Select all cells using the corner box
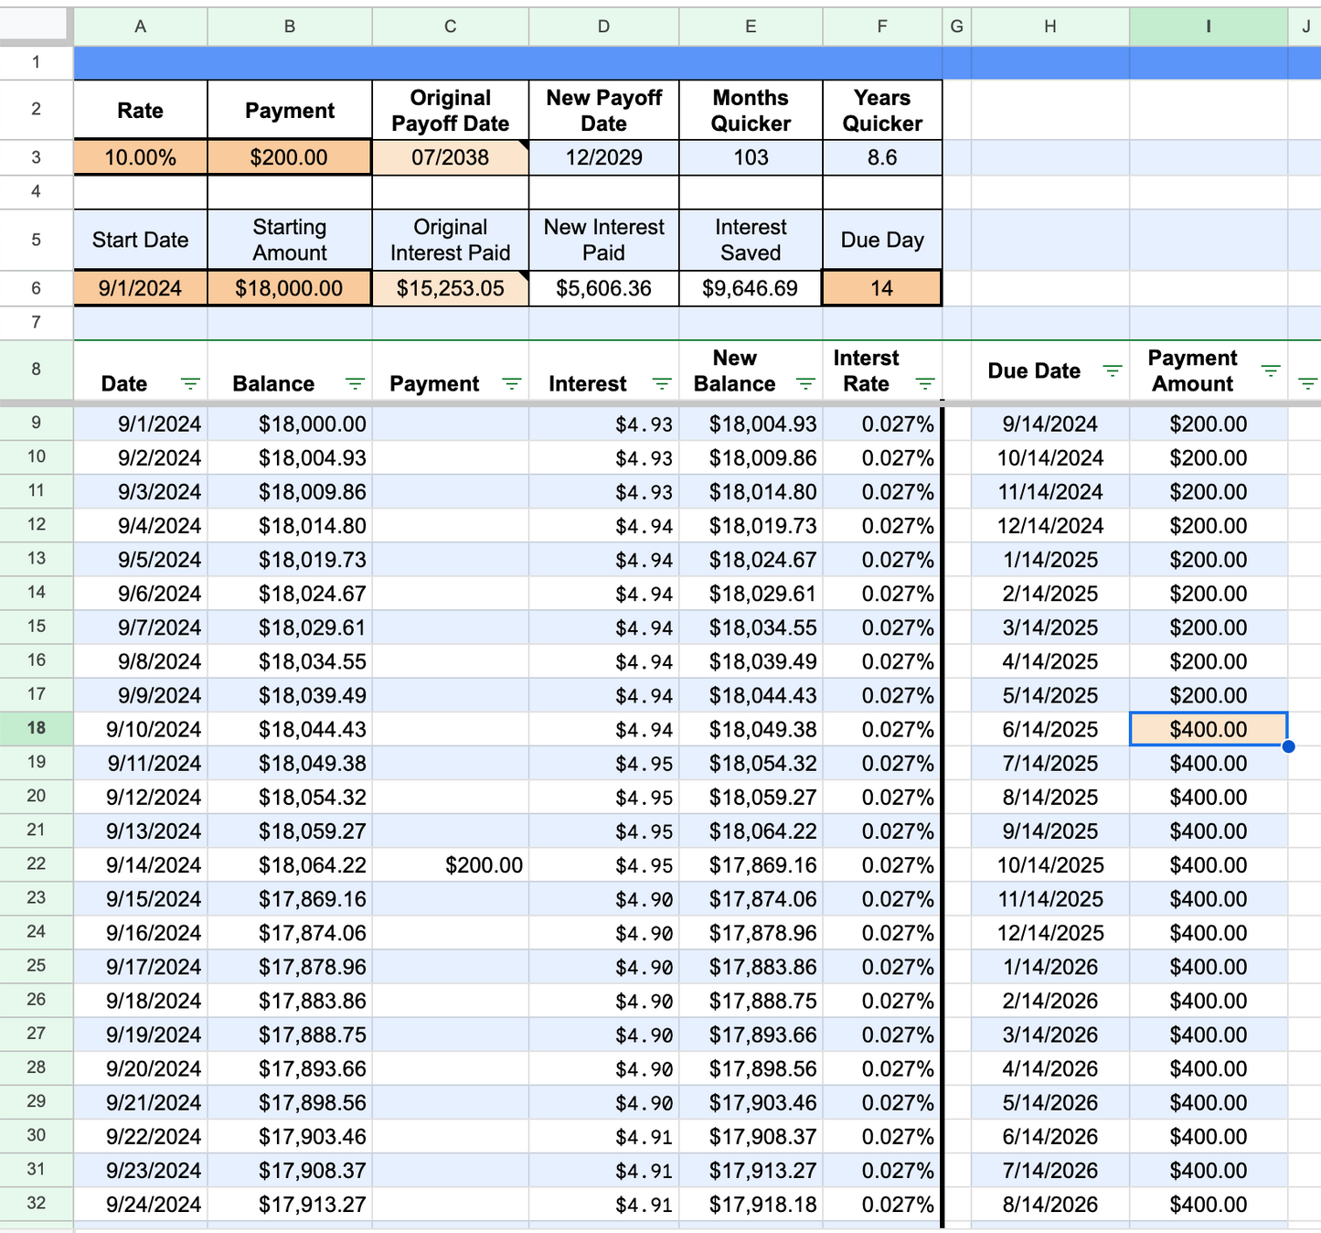The height and width of the screenshot is (1233, 1321). tap(35, 25)
